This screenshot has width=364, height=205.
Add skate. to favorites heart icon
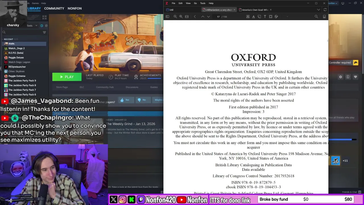point(355,77)
